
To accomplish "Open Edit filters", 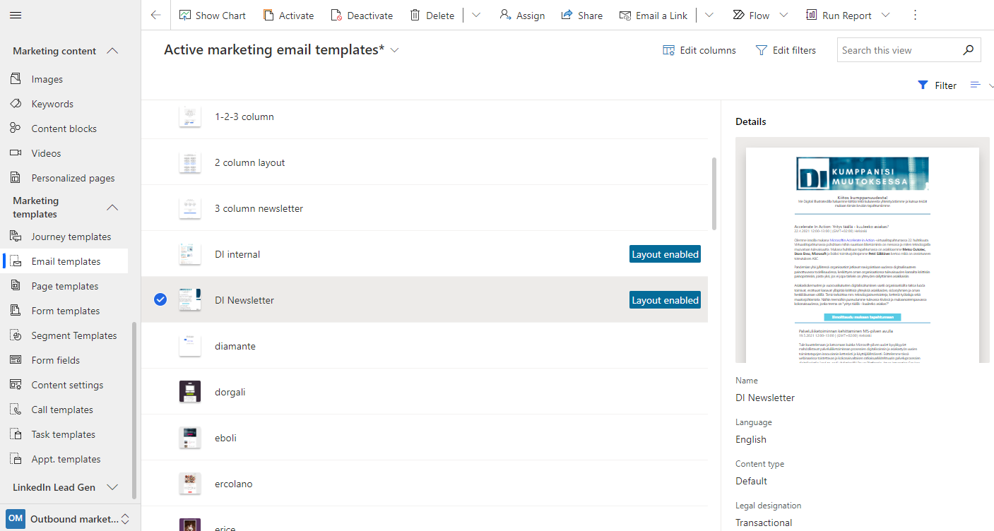I will tap(786, 49).
